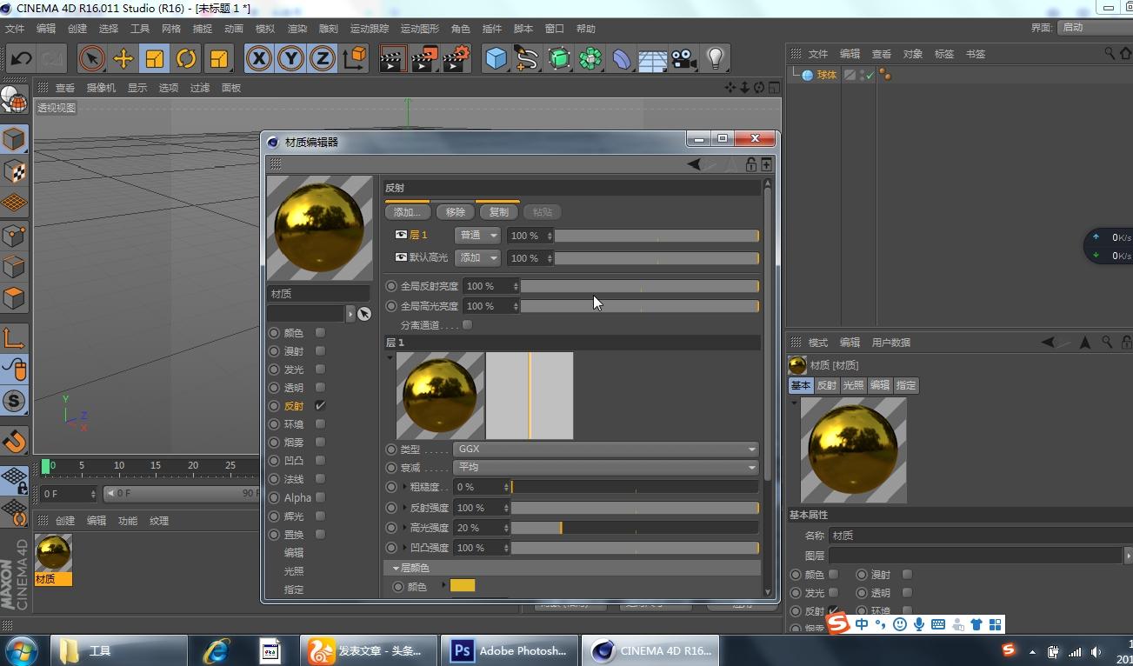
Task: Expand the 高光强度 parameter triangle
Action: click(x=404, y=528)
